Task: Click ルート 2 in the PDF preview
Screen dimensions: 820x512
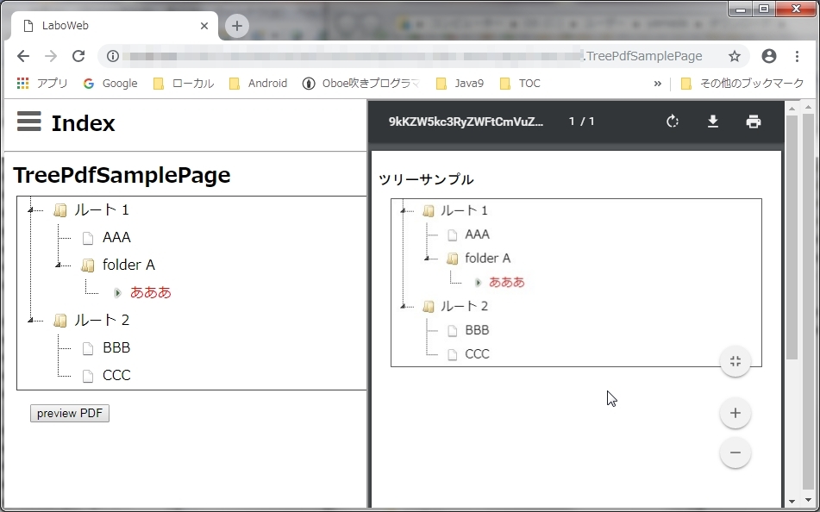Action: 465,306
